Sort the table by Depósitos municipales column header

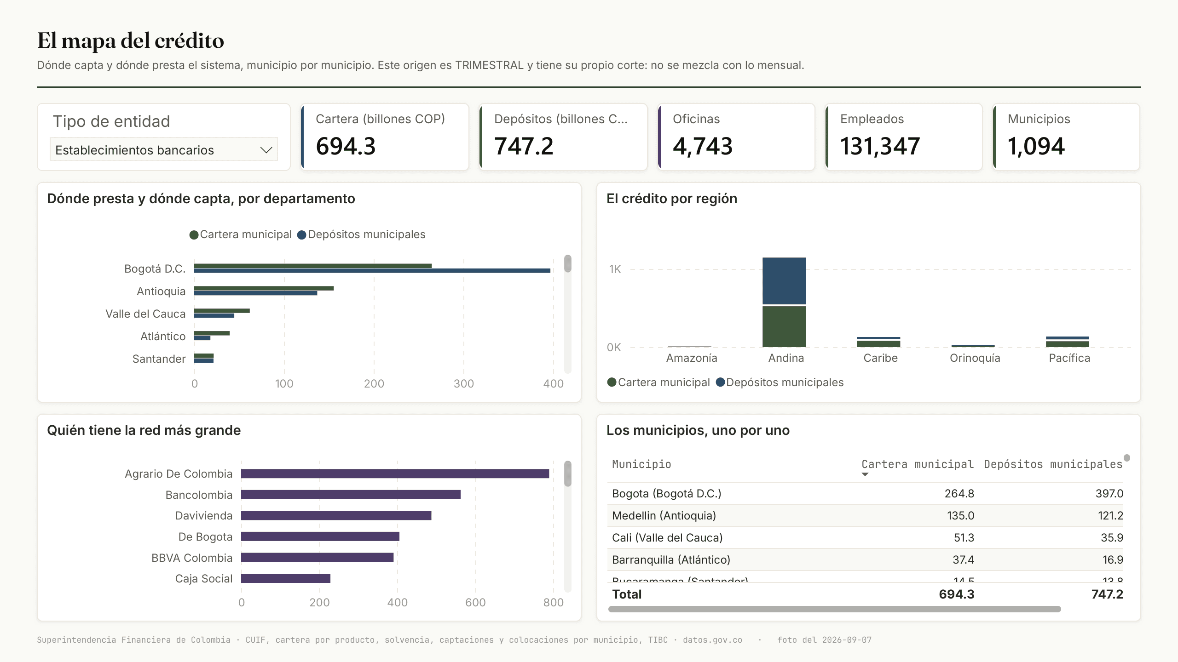pyautogui.click(x=1053, y=464)
